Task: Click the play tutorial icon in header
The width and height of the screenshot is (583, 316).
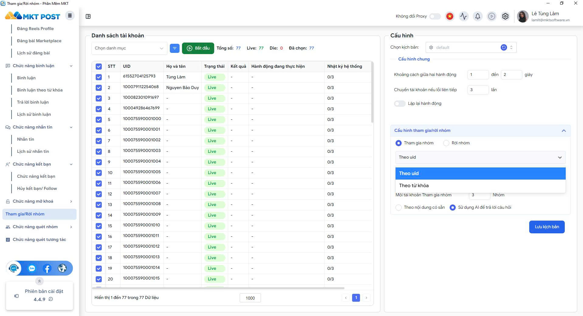Action: click(x=492, y=16)
